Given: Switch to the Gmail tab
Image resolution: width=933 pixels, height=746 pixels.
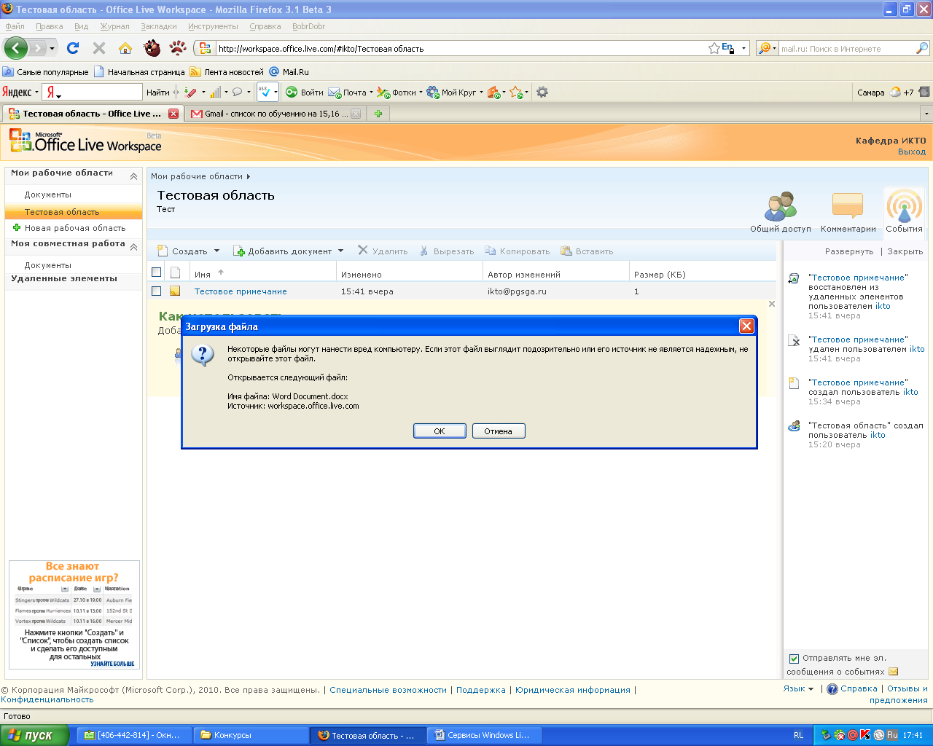Looking at the screenshot, I should 276,114.
